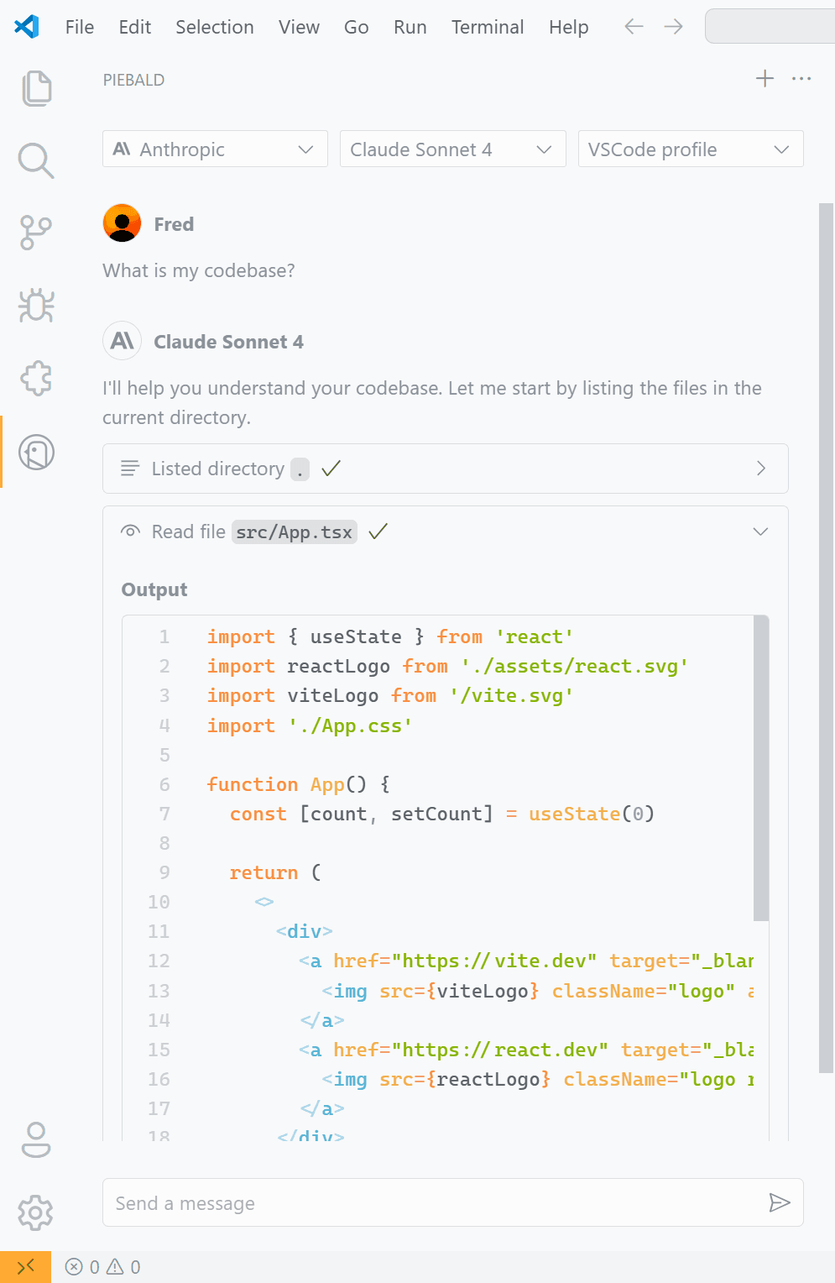
Task: Open the Selection menu
Action: [214, 27]
